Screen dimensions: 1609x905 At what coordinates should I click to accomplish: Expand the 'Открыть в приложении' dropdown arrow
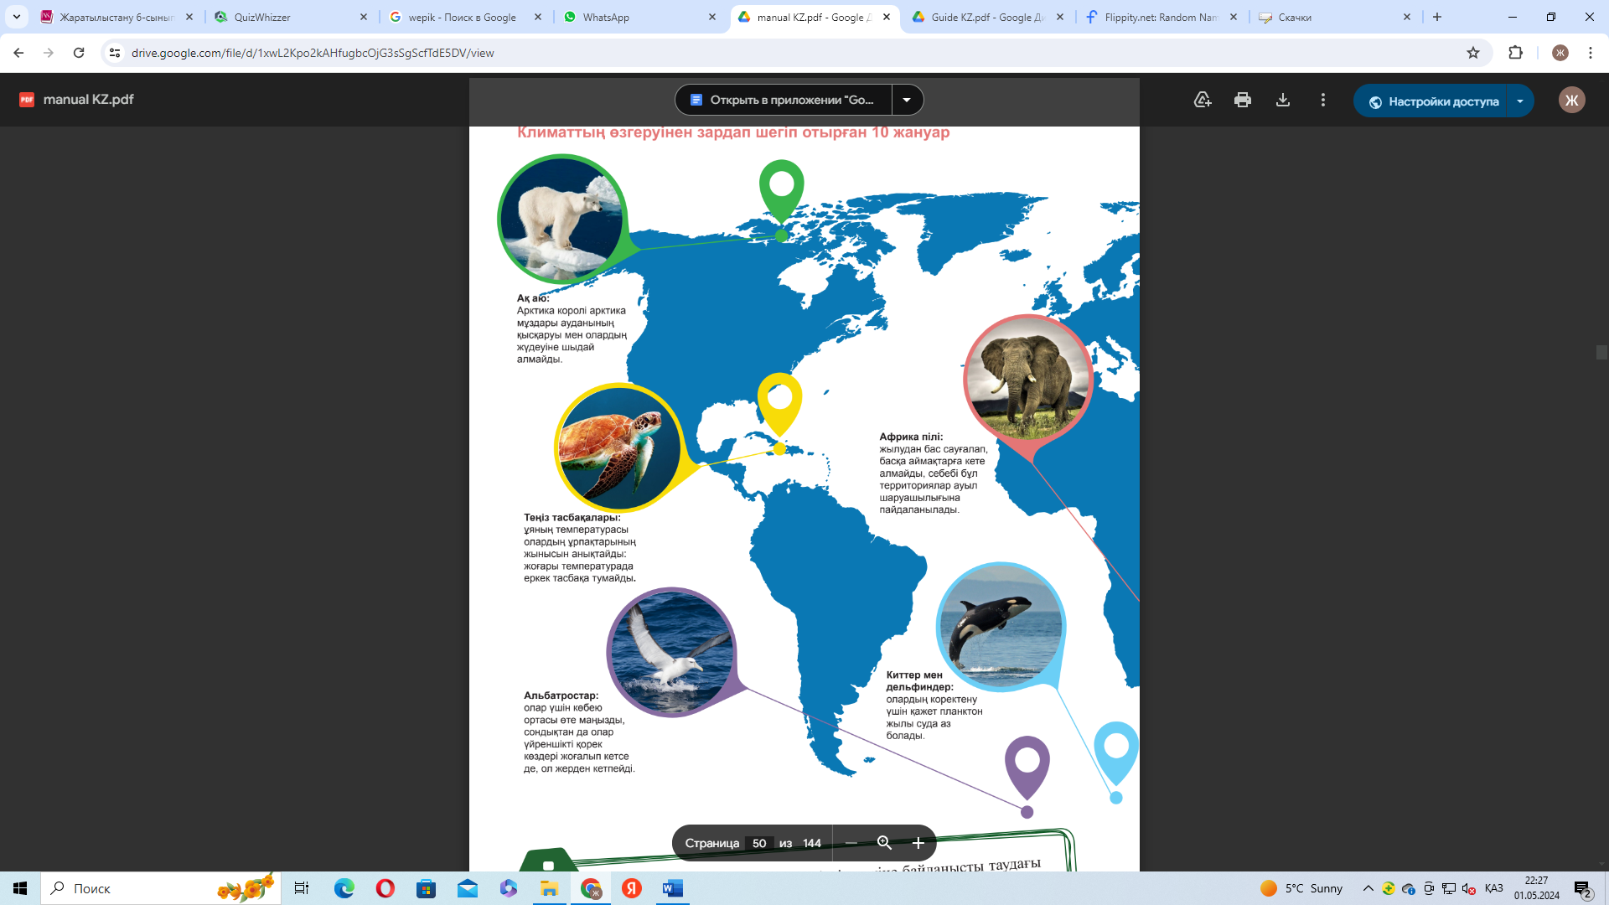tap(907, 100)
